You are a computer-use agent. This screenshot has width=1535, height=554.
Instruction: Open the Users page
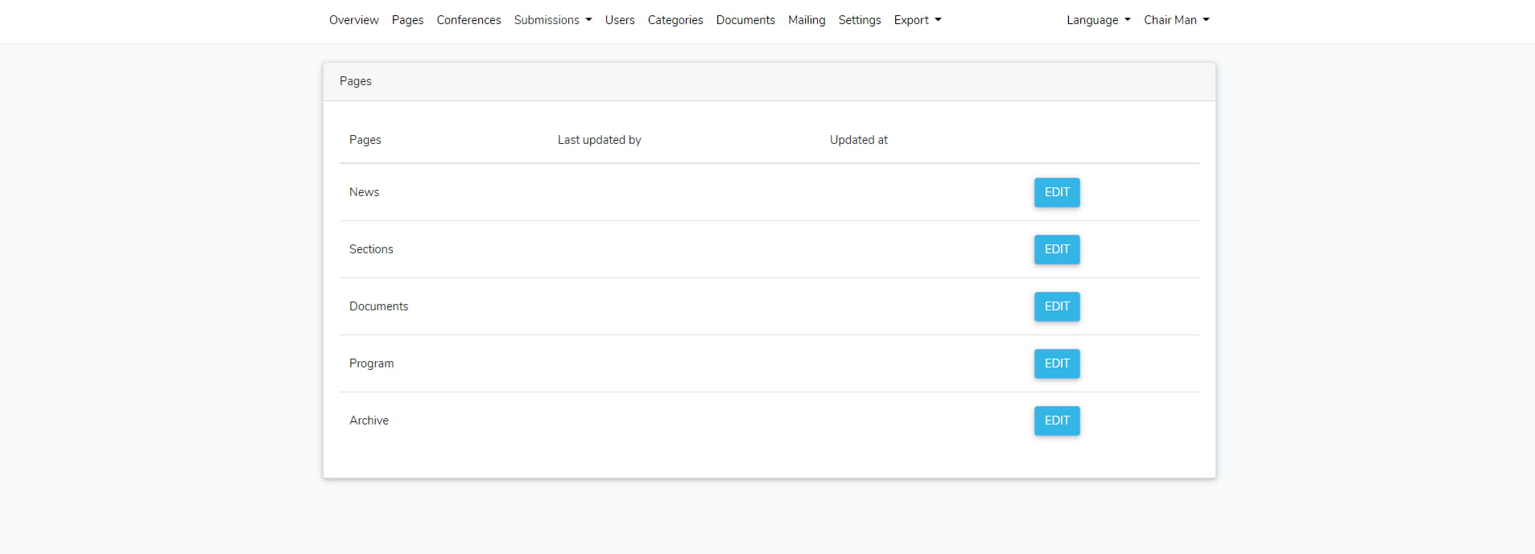[620, 20]
